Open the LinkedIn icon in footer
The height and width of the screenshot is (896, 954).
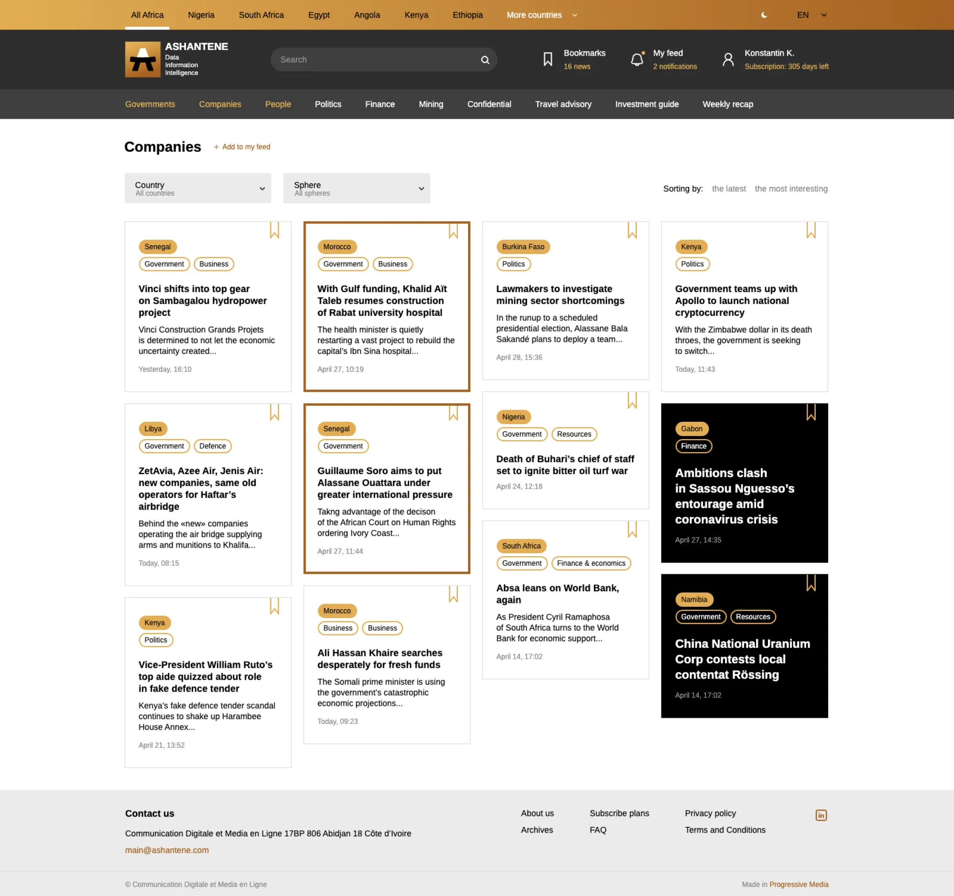(x=821, y=815)
